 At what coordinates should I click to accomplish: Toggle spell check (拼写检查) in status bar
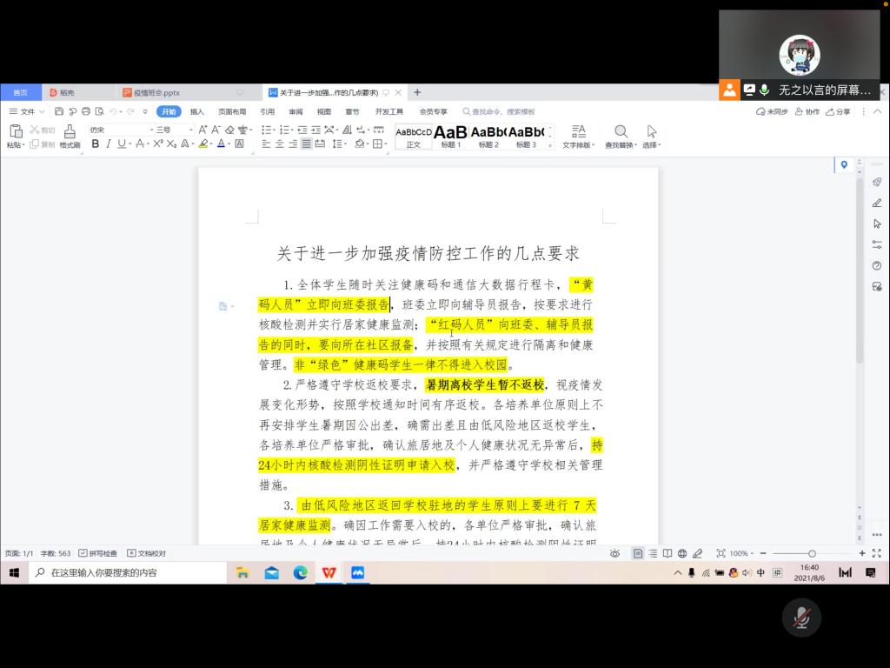[97, 553]
